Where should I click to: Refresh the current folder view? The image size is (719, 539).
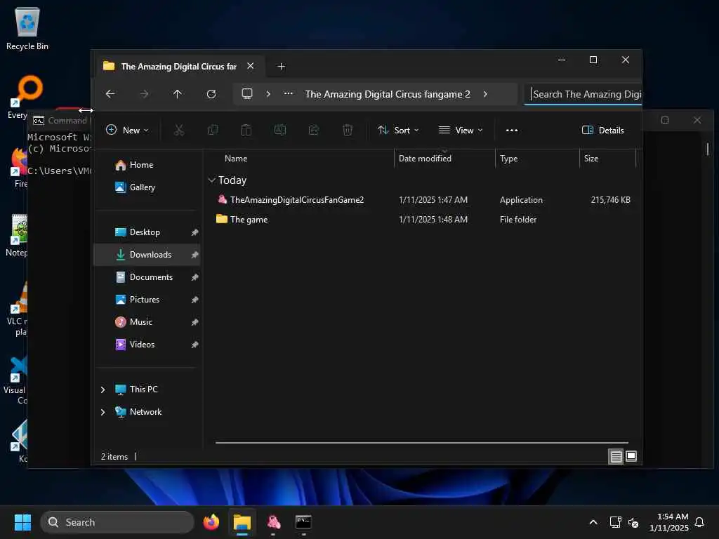pyautogui.click(x=211, y=94)
